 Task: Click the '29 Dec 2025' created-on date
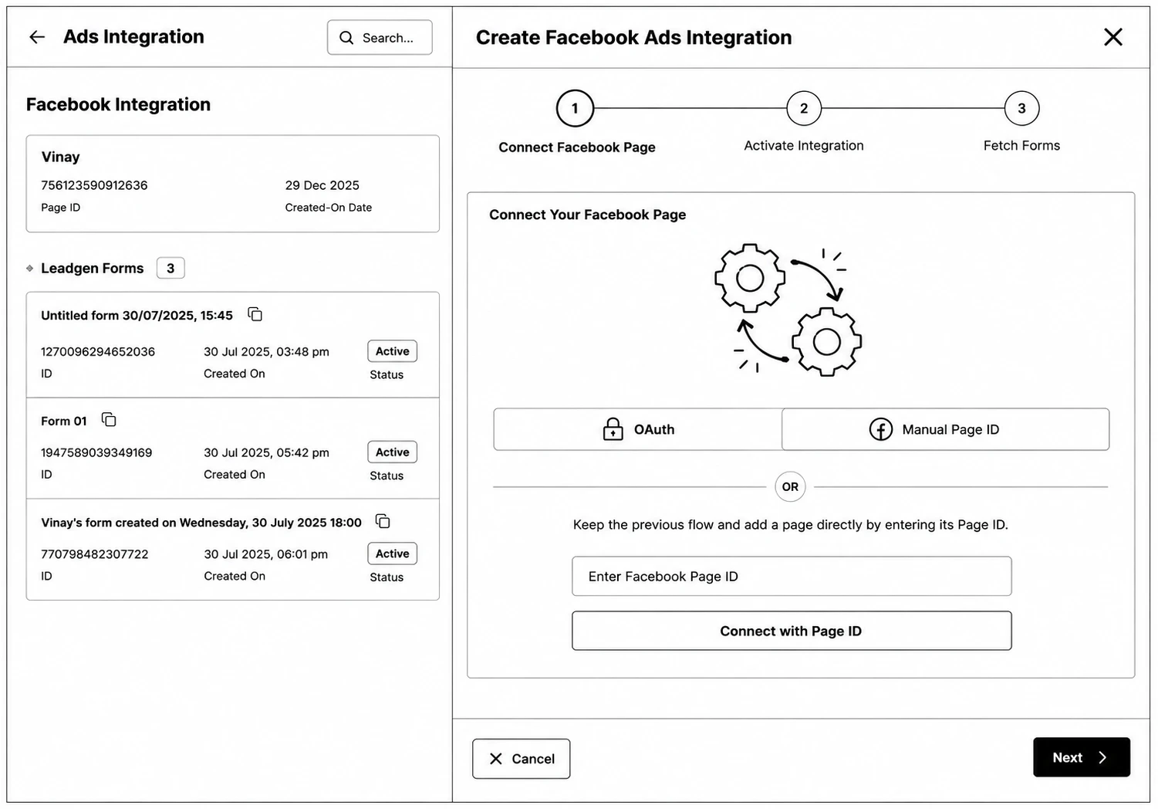pos(322,185)
